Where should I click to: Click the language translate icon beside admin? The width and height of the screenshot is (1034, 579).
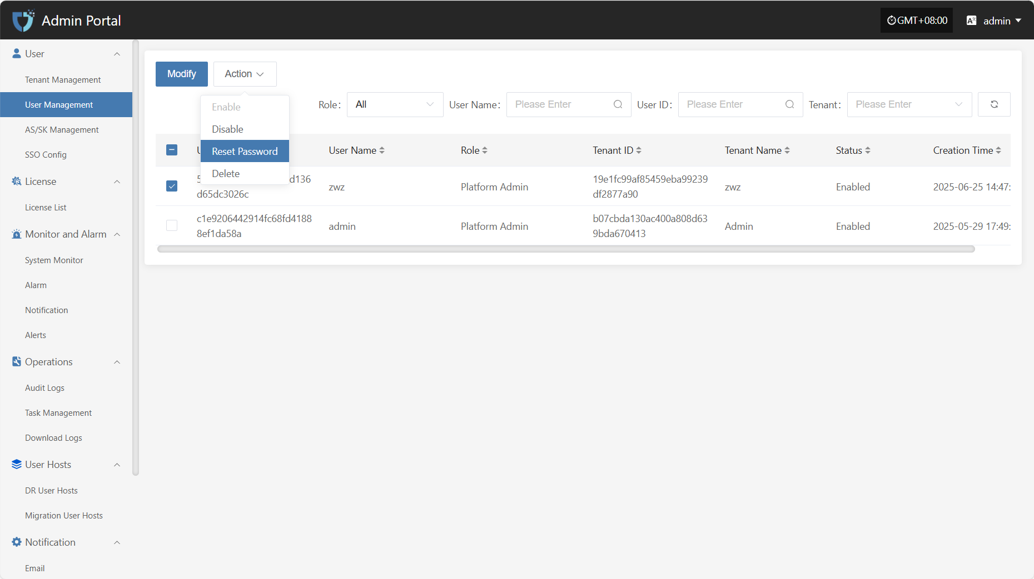pos(972,21)
